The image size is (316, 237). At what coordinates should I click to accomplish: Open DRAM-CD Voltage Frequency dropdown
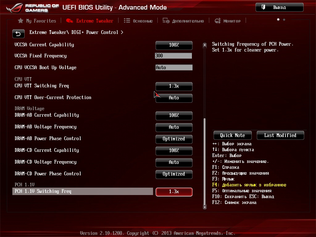pos(174,162)
